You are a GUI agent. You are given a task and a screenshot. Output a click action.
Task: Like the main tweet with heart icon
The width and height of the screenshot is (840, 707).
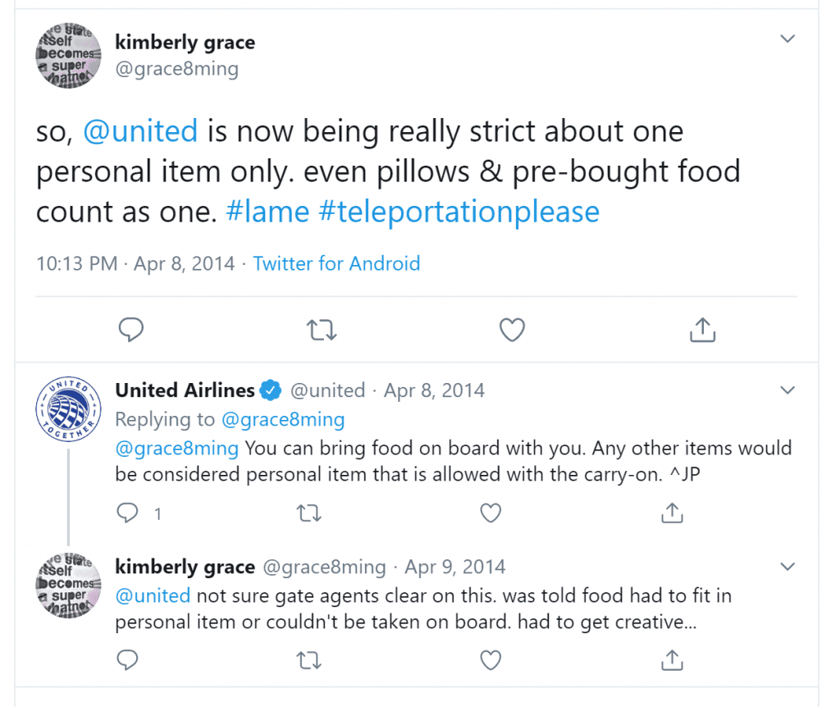coord(512,330)
